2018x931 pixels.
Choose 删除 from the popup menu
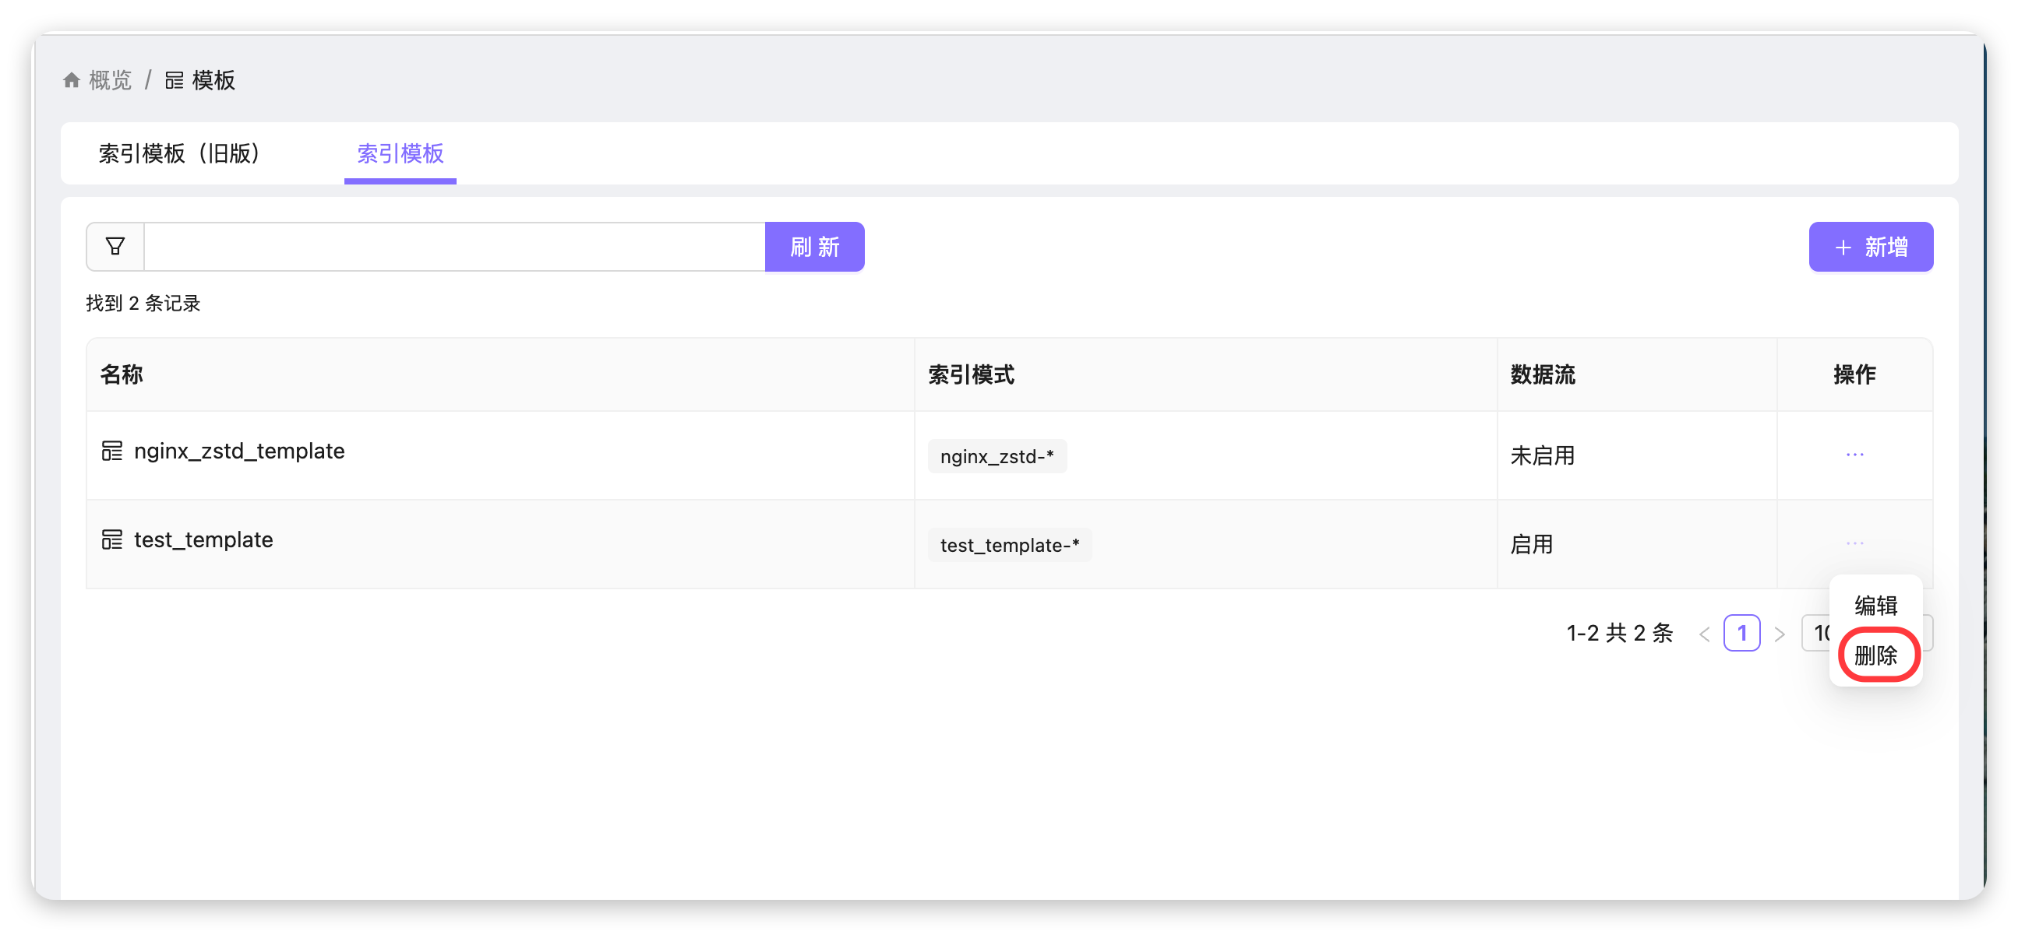pos(1875,655)
